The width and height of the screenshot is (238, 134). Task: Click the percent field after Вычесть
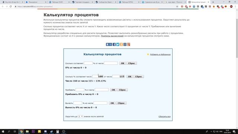tap(78, 103)
